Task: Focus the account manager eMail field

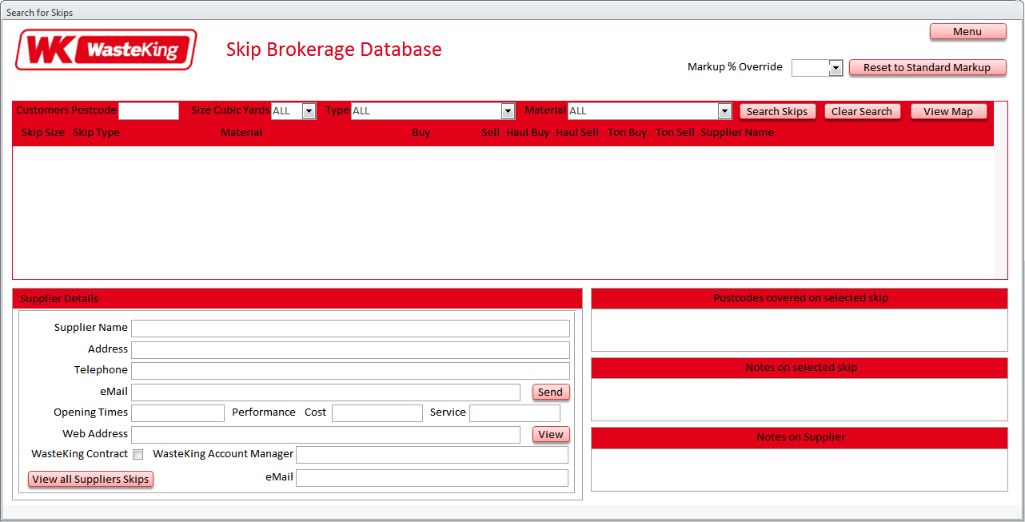Action: [432, 478]
